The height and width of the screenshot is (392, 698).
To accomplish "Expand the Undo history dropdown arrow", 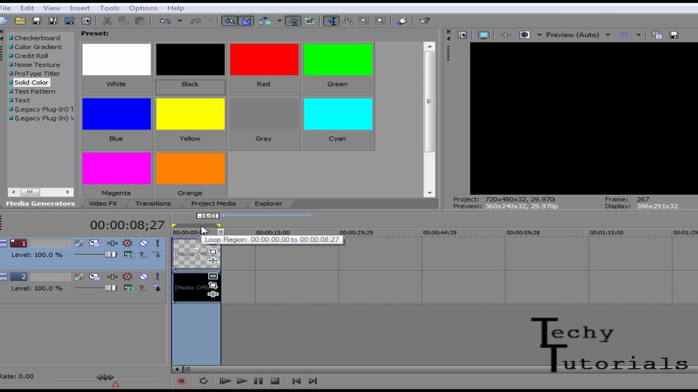I will click(179, 21).
